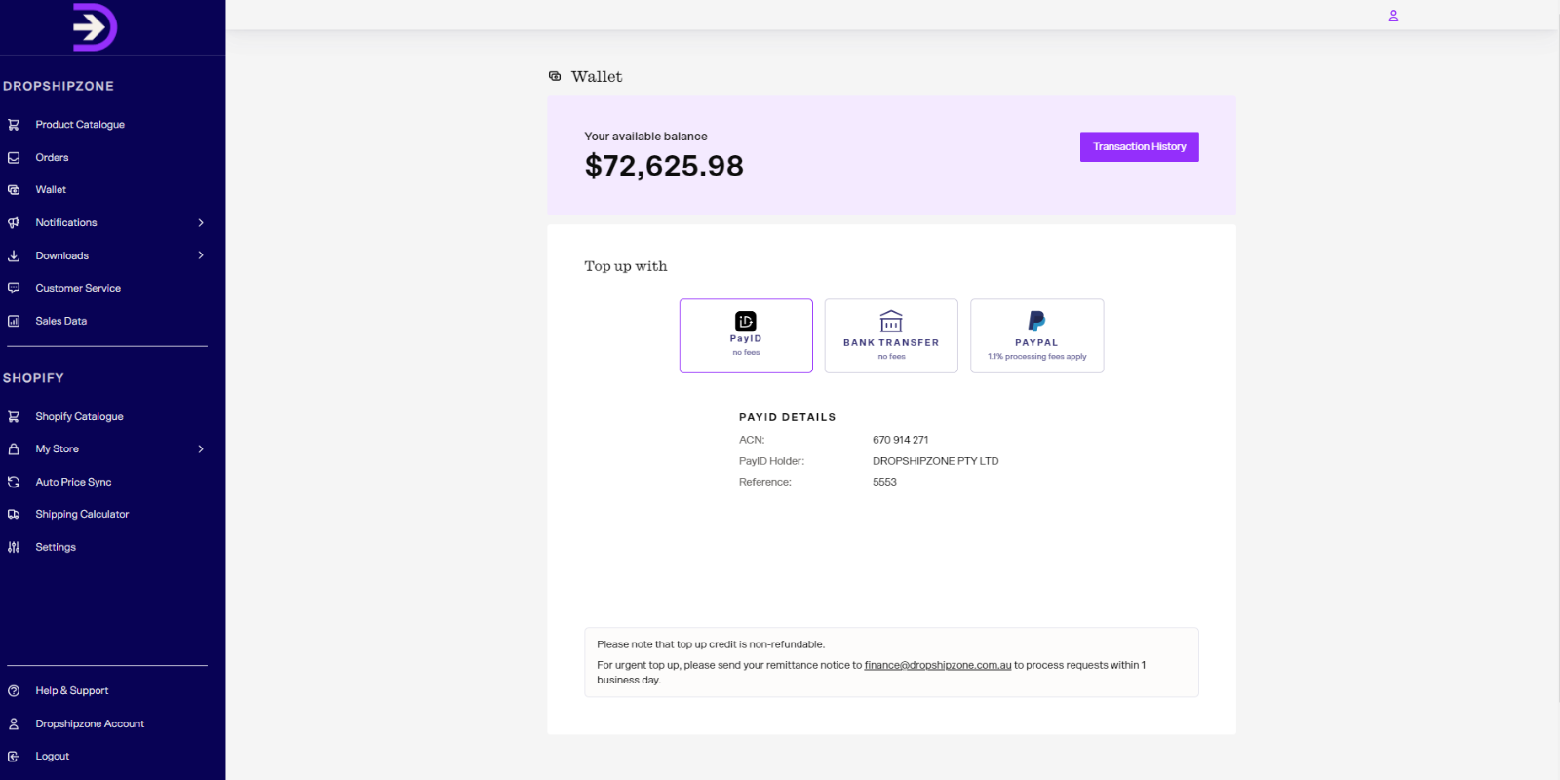Click the non-refundable top up note
The height and width of the screenshot is (780, 1560).
(711, 644)
